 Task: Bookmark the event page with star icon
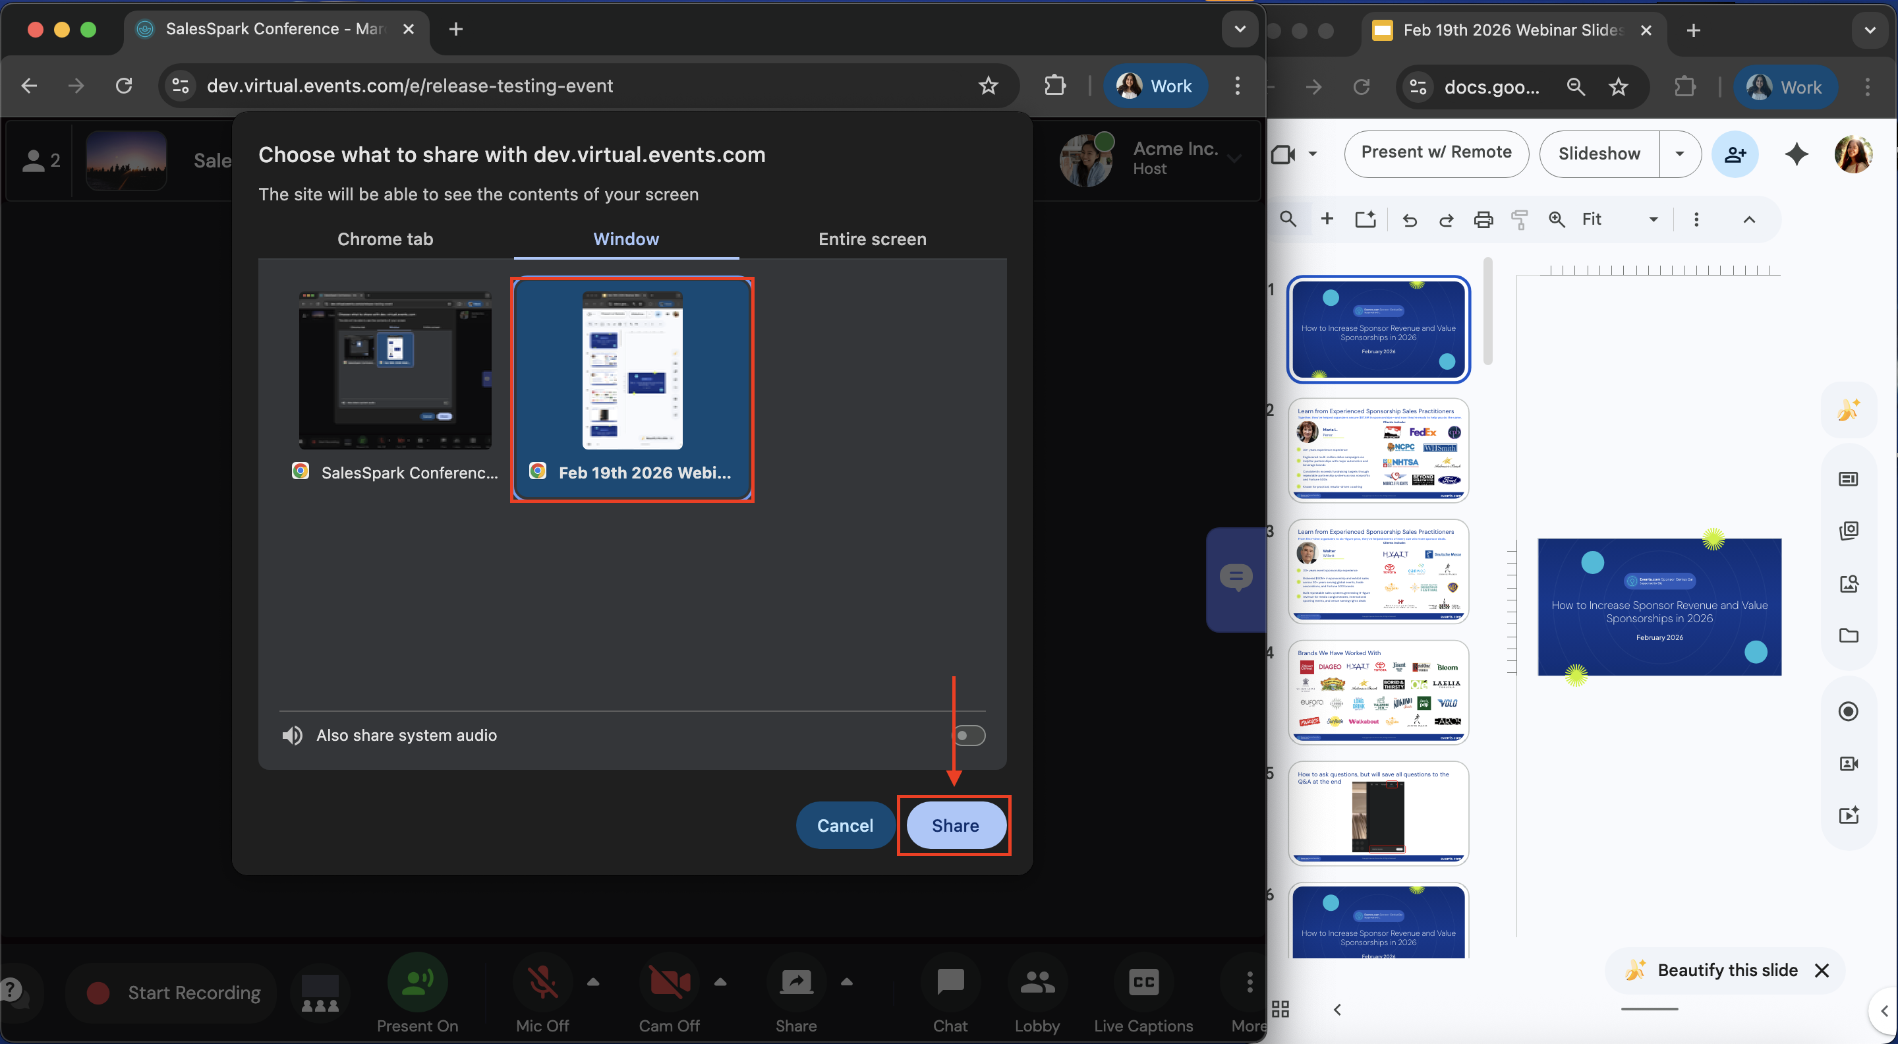click(988, 86)
